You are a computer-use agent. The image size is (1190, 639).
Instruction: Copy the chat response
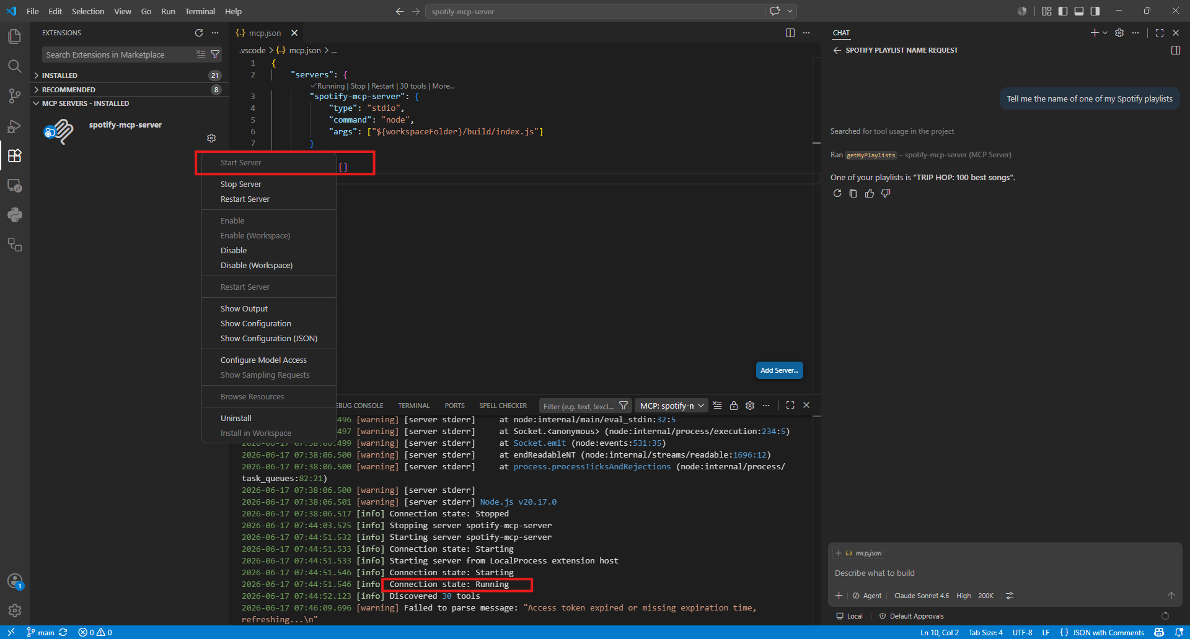[x=853, y=193]
